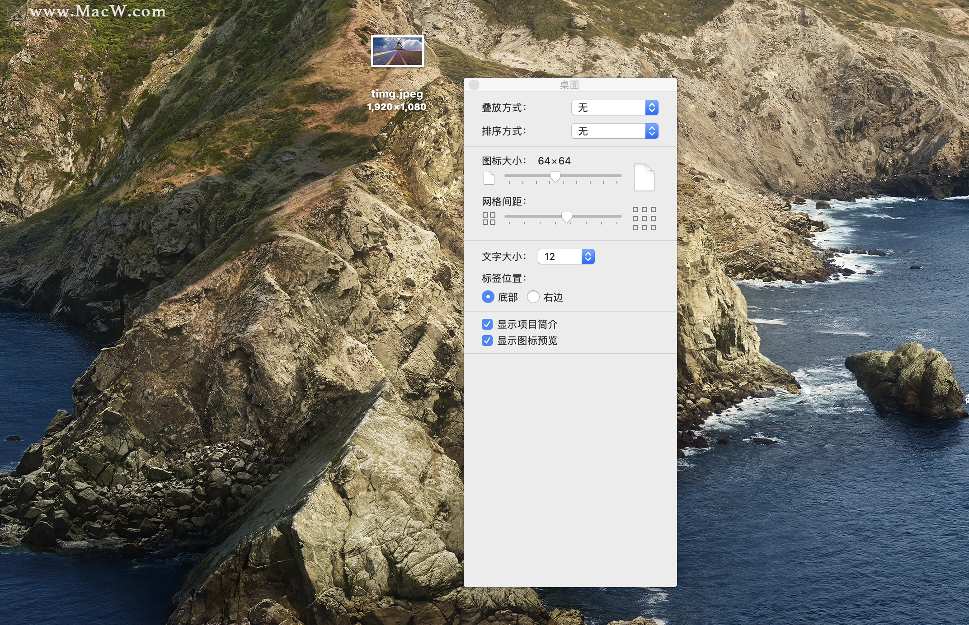The height and width of the screenshot is (625, 969).
Task: Click the MacW watermark logo icon
Action: tap(15, 12)
